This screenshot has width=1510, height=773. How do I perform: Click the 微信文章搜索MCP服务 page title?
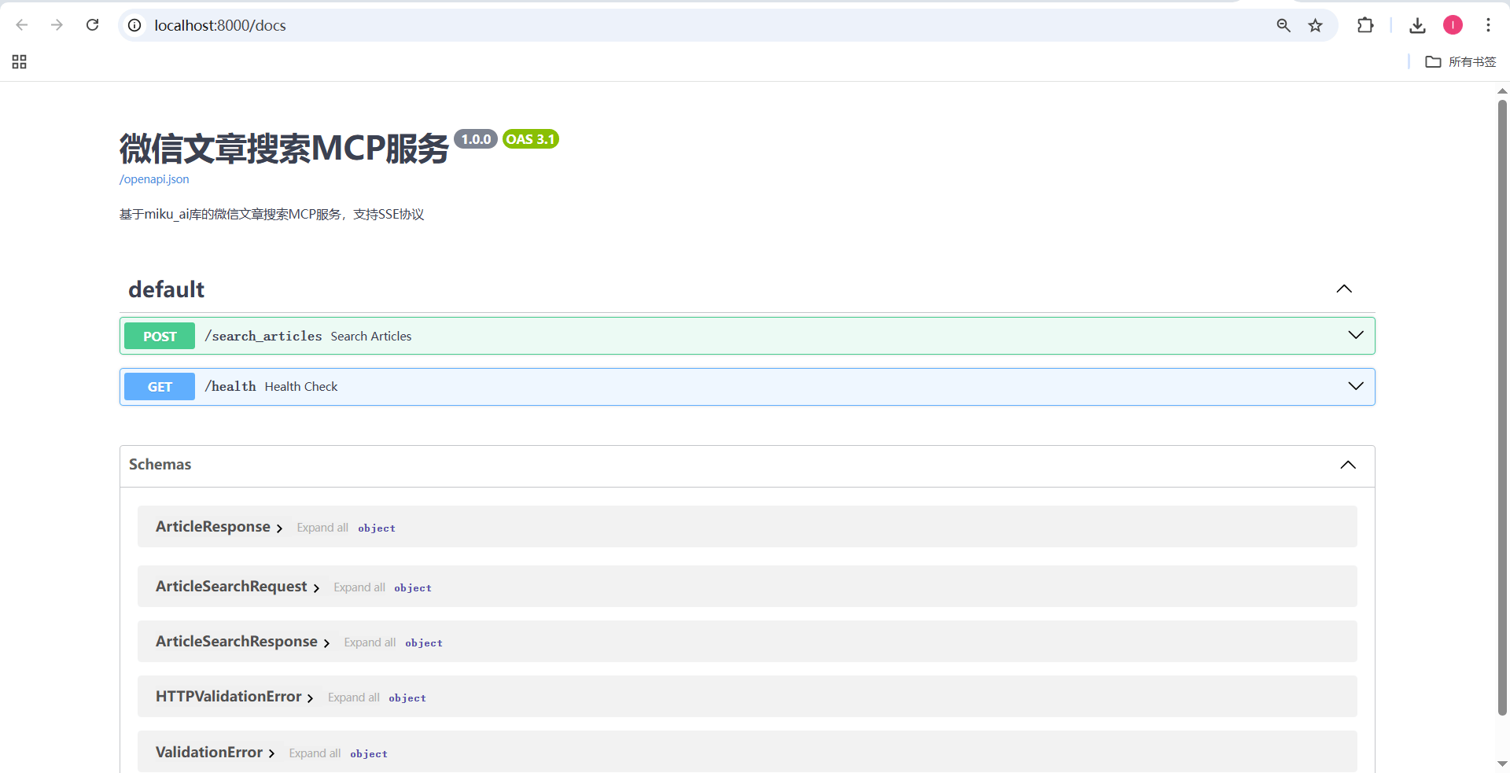pos(284,148)
